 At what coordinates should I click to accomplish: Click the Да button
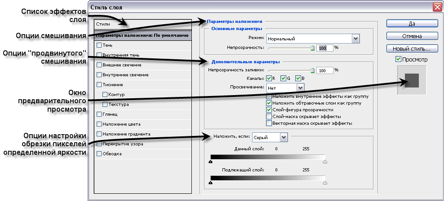(412, 23)
